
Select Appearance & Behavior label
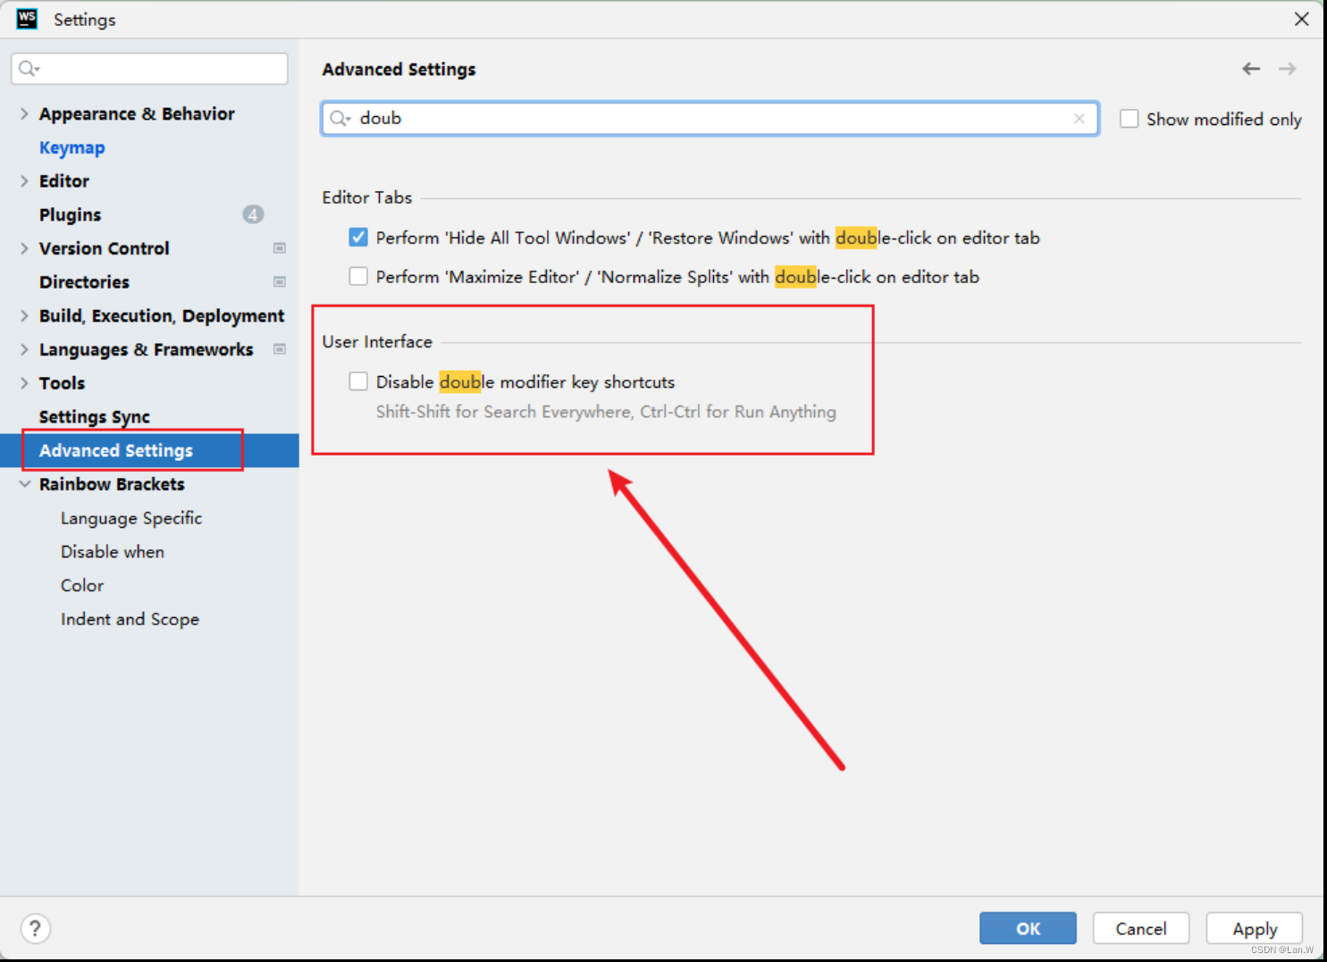(x=137, y=113)
